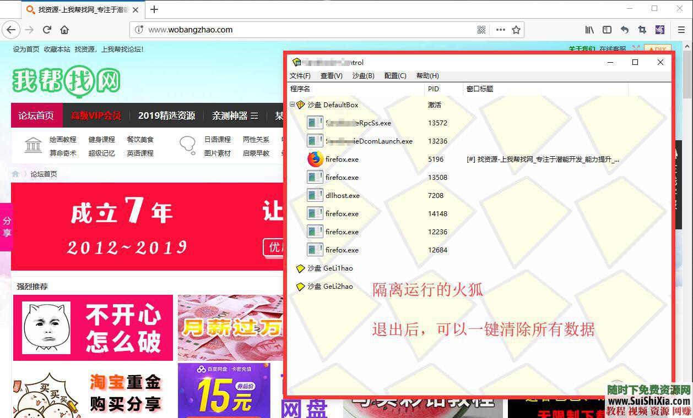Open the Firefox hamburger menu icon
693x418 pixels.
tap(681, 30)
